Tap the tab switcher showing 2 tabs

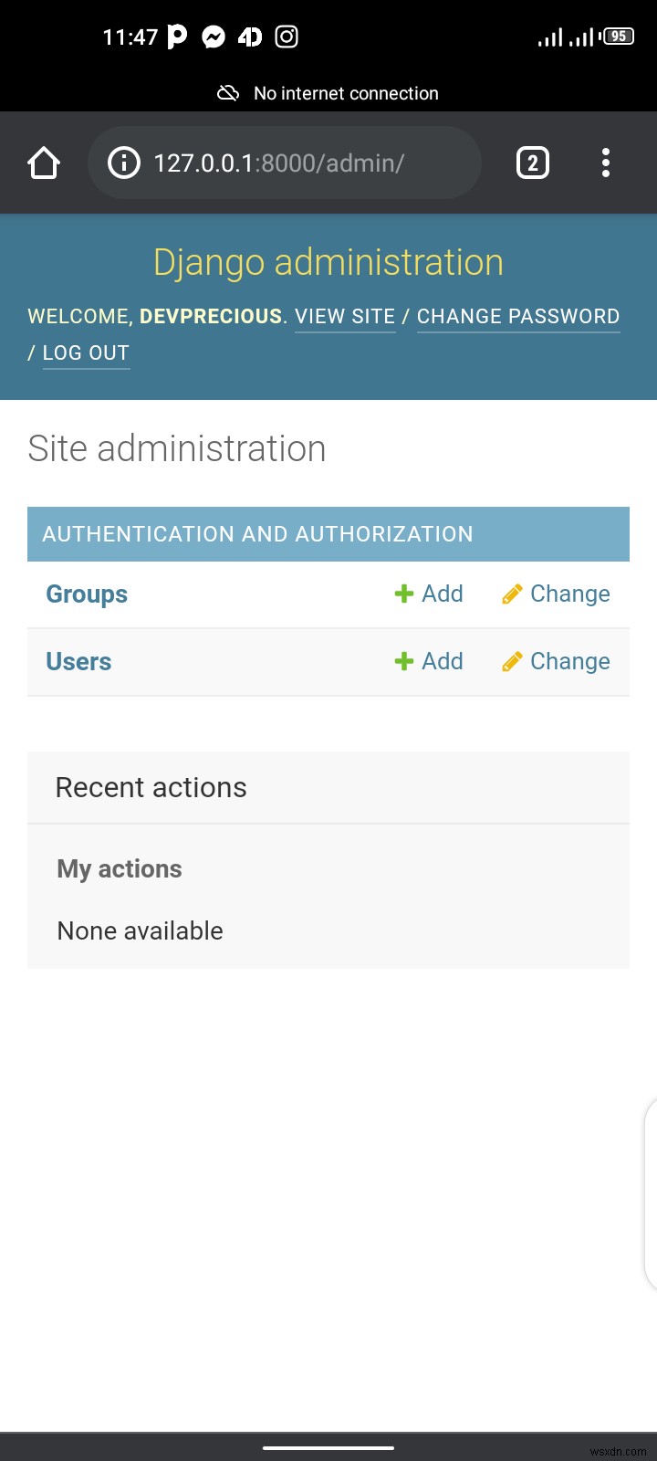(x=532, y=162)
